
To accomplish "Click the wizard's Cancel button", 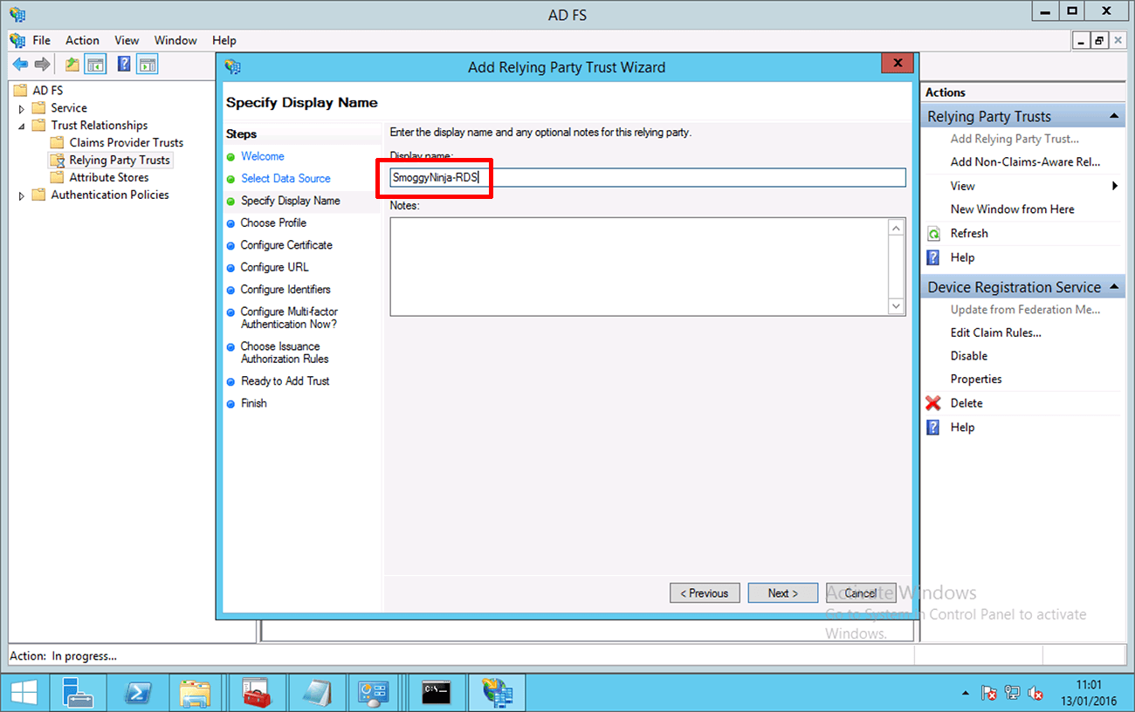I will coord(861,593).
